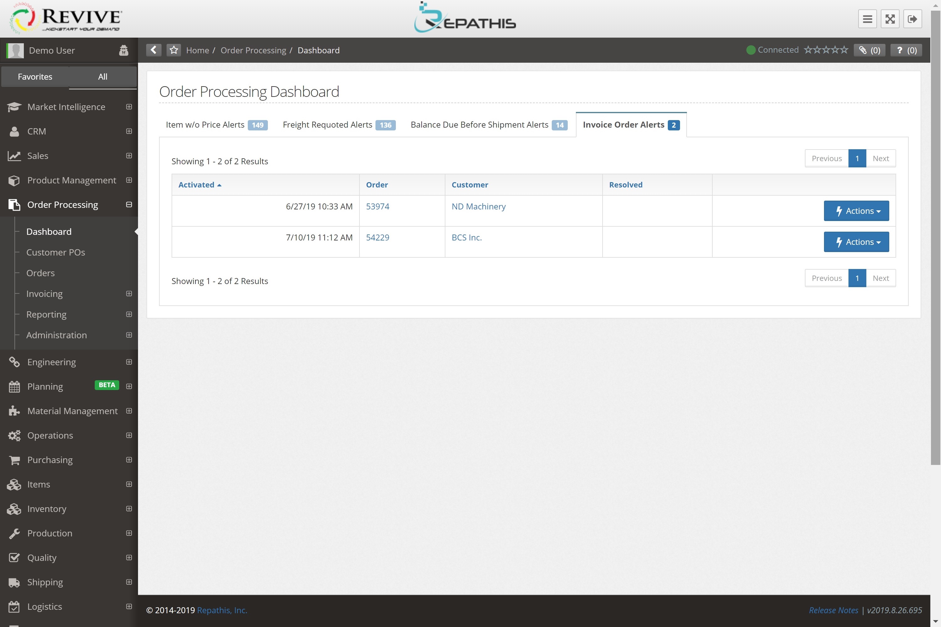This screenshot has width=941, height=627.
Task: Click the Items boxes icon
Action: [14, 484]
